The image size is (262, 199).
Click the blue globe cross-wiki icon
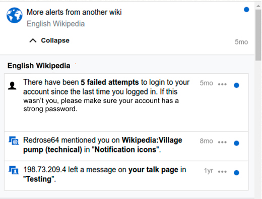pos(15,15)
